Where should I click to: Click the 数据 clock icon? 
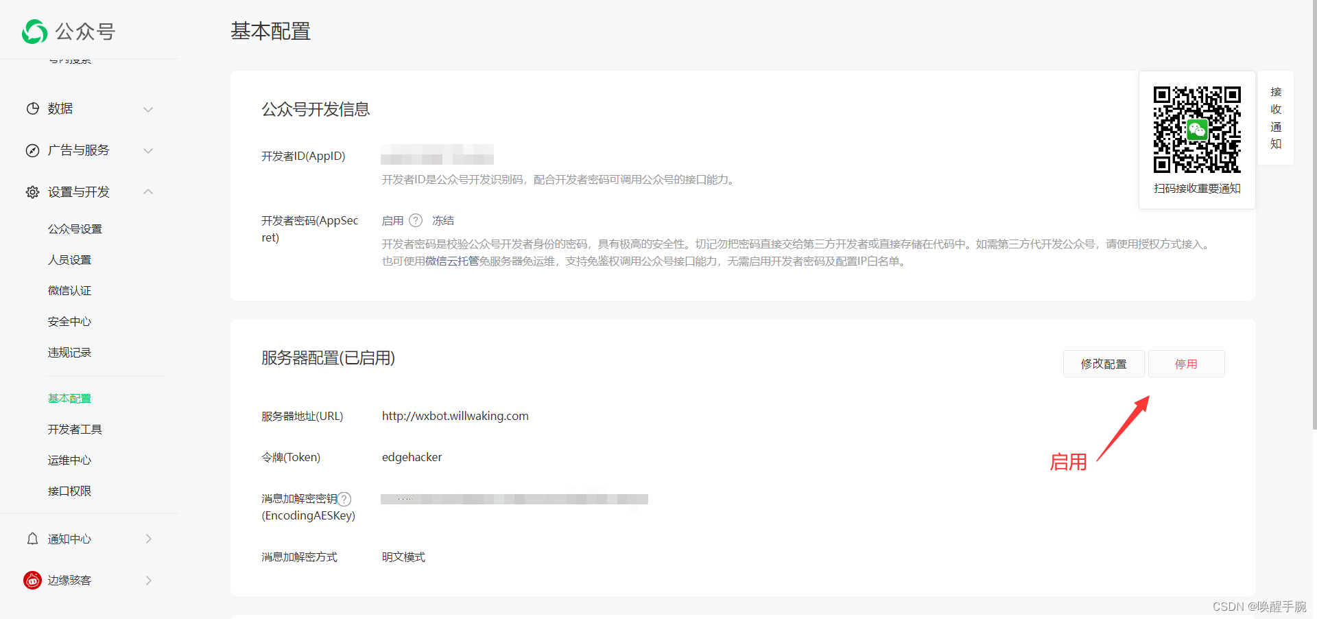point(32,108)
